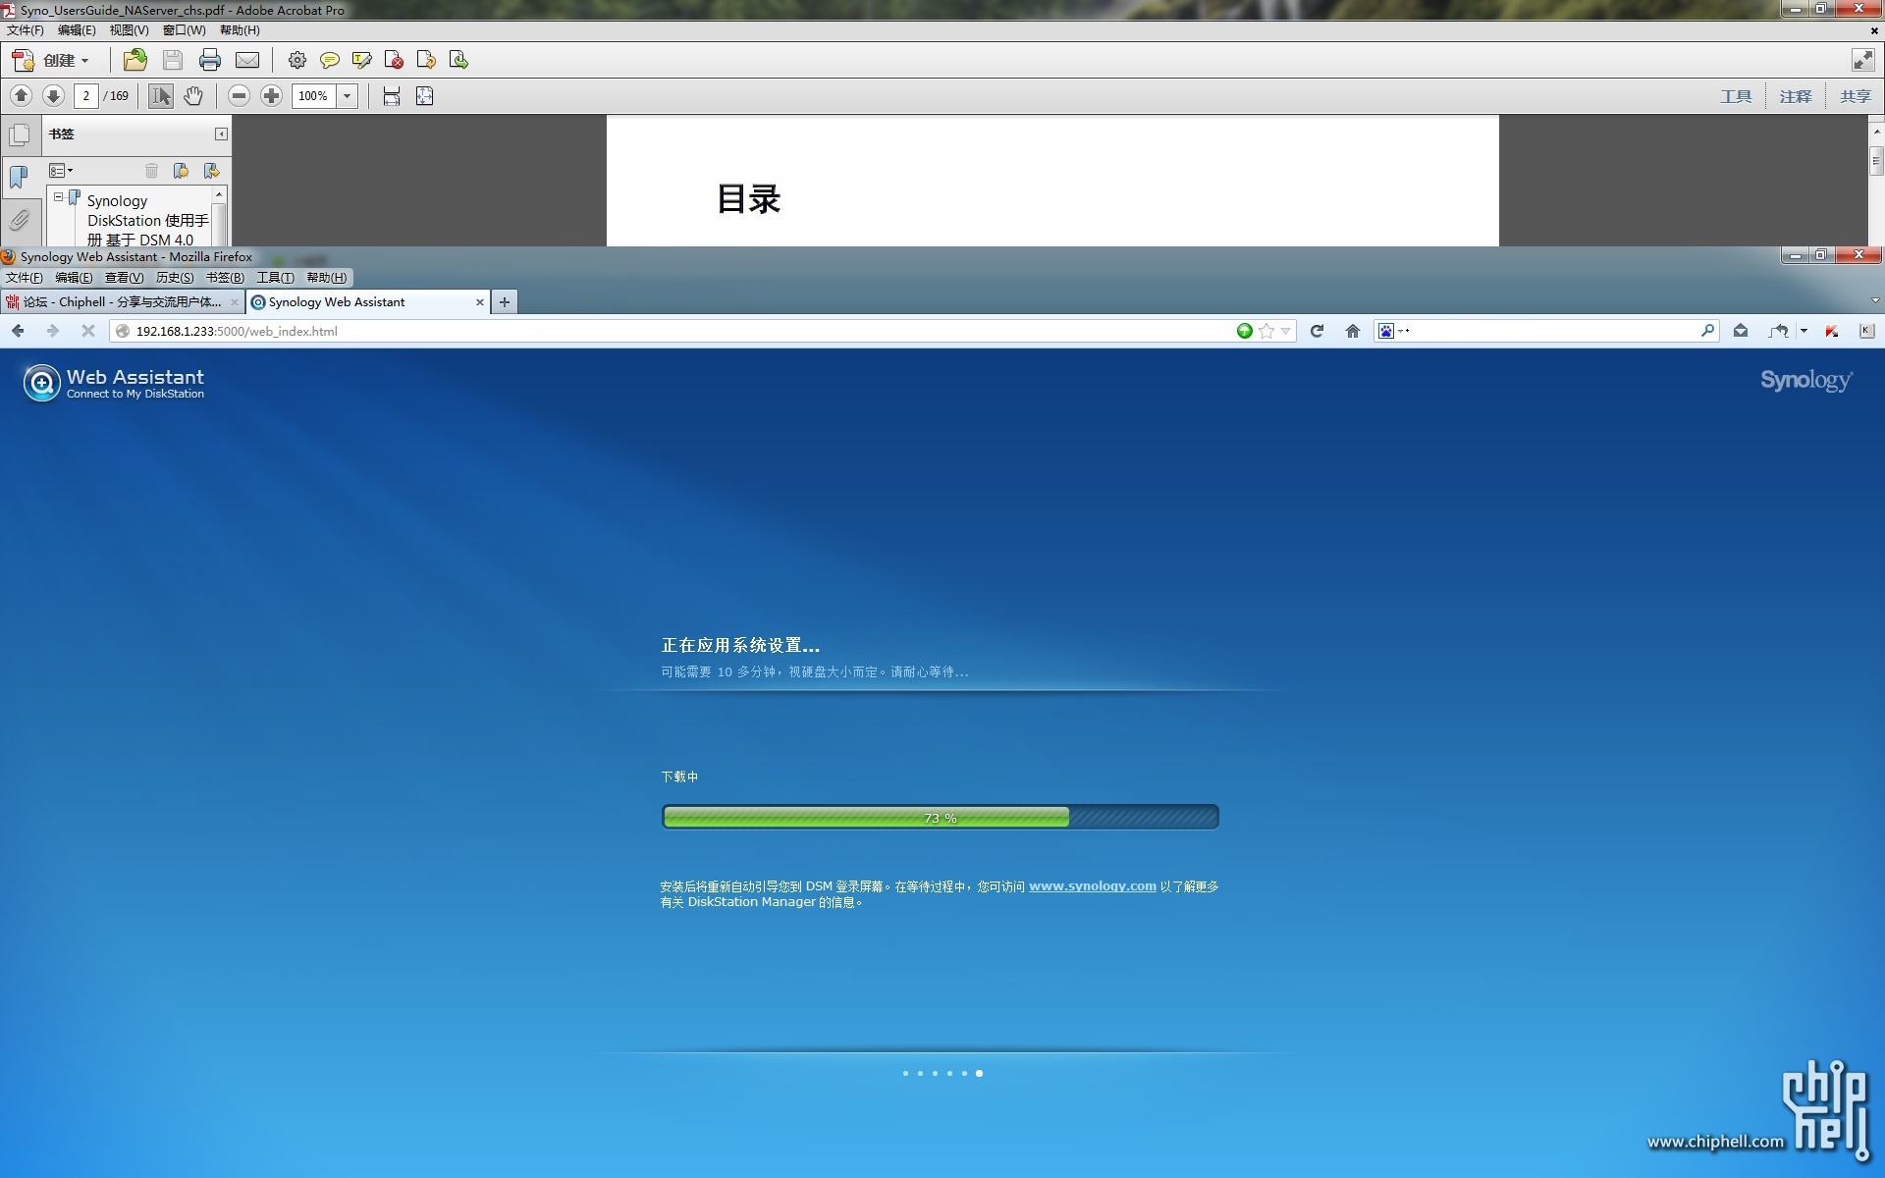Open the list all tabs dropdown arrow
Viewport: 1885px width, 1178px height.
pyautogui.click(x=1875, y=301)
